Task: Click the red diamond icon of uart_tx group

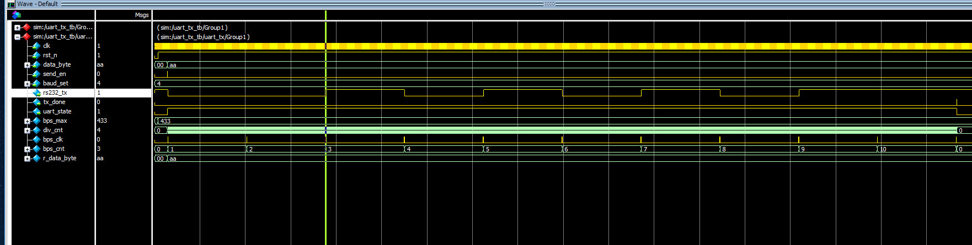Action: tap(26, 37)
